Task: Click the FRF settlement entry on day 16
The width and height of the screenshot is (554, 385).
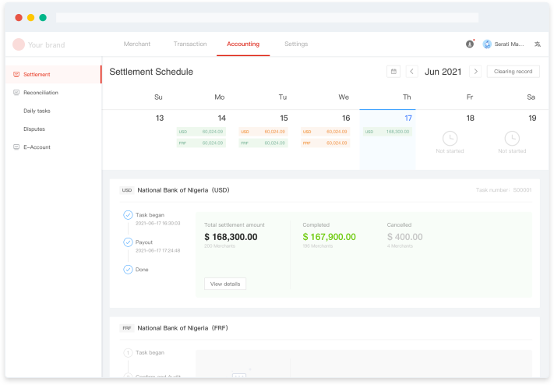Action: 326,143
